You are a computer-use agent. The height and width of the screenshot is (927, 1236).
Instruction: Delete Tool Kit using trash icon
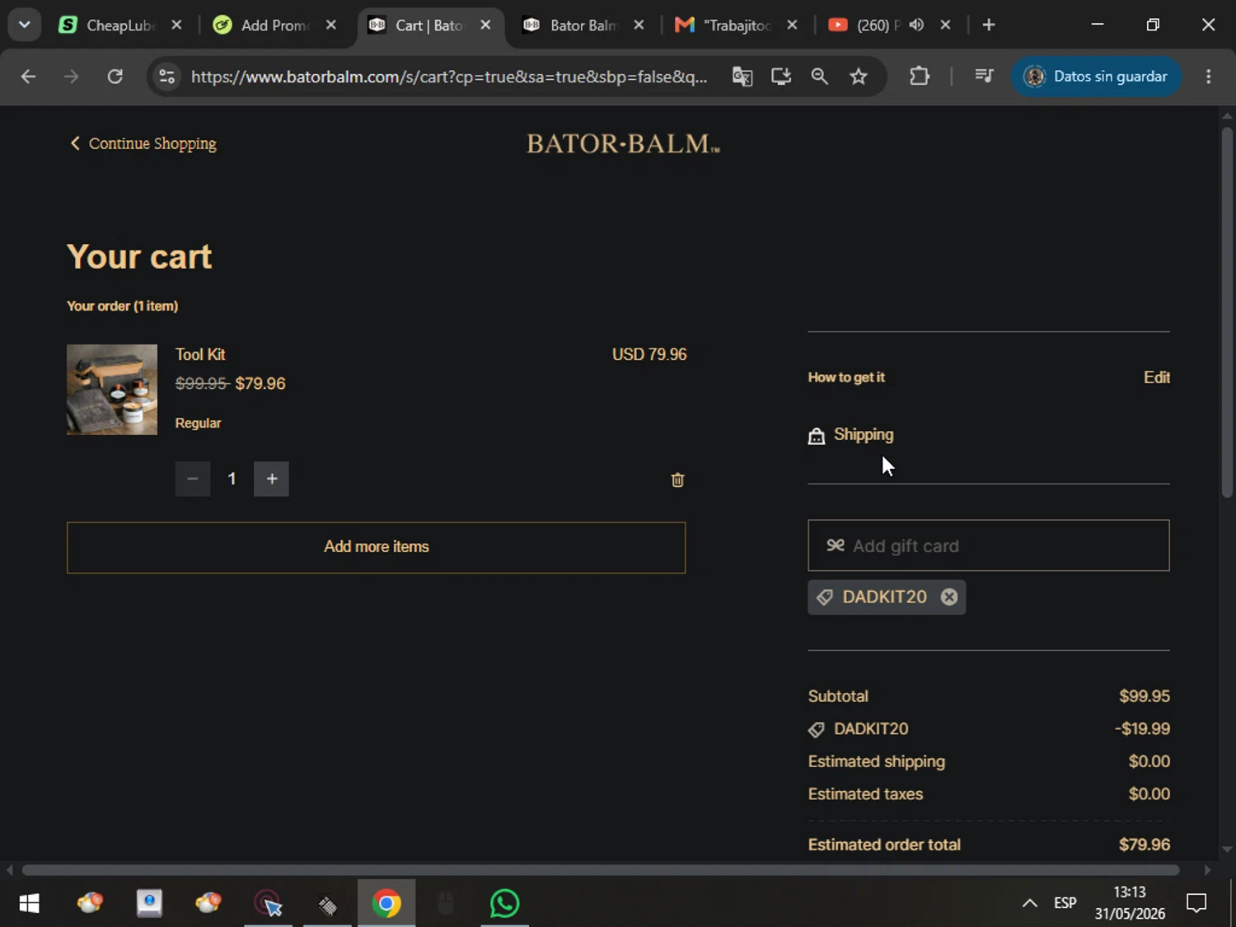[x=677, y=480]
